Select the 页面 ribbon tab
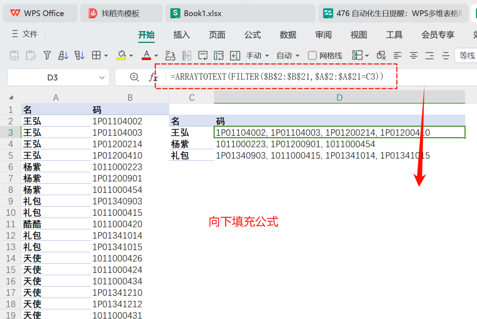 click(x=217, y=34)
